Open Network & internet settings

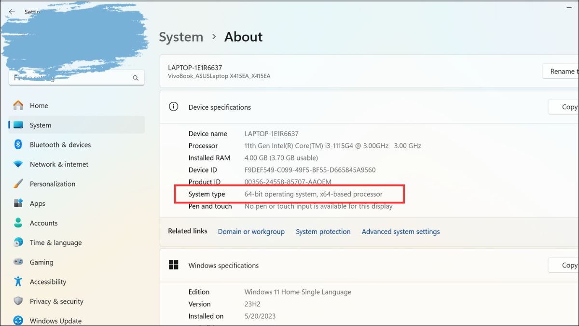pyautogui.click(x=77, y=164)
